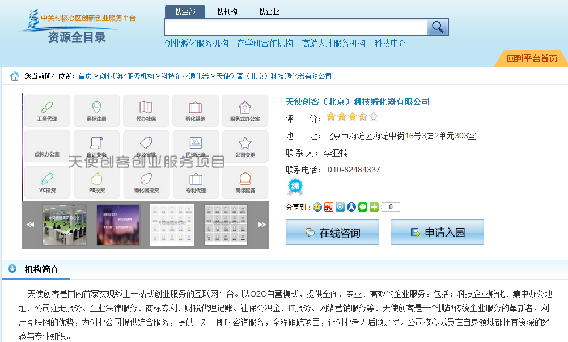Share to QQ Zone via the star icon
568x342 pixels.
coord(317,207)
